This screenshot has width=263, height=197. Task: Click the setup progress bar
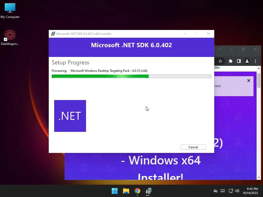(x=131, y=76)
